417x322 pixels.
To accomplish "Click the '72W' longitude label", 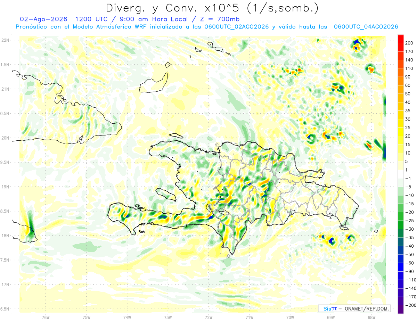I will pos(208,317).
